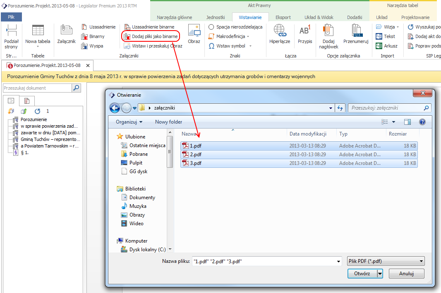This screenshot has width=441, height=293.
Task: Choose the Binarny attachment option
Action: 93,36
